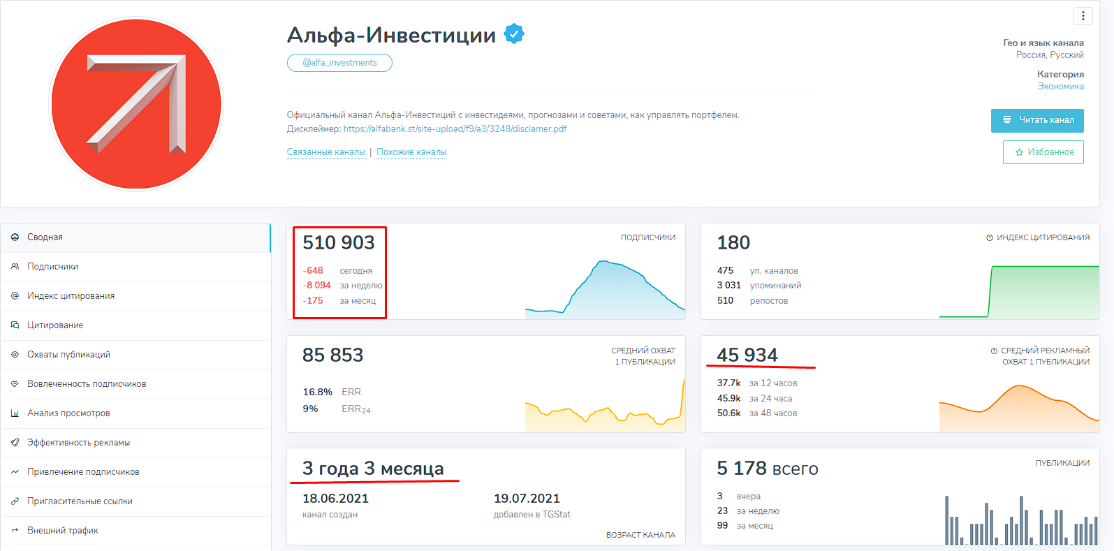Click the 45 934 ad reach value
The height and width of the screenshot is (551, 1114).
point(747,355)
